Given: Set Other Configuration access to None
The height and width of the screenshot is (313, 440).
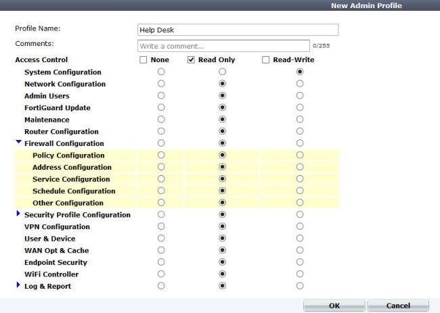Looking at the screenshot, I should (161, 202).
